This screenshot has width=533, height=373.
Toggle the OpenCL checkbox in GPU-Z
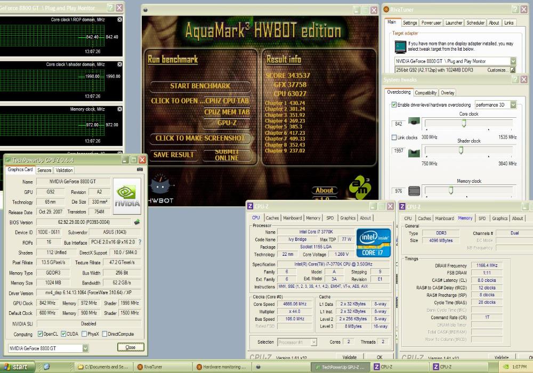tap(40, 334)
